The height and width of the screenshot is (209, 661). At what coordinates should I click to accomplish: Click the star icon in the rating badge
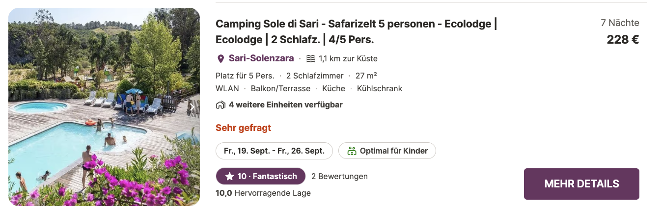pos(229,176)
